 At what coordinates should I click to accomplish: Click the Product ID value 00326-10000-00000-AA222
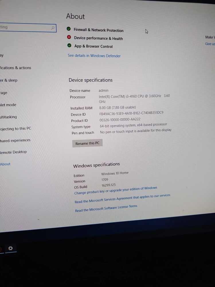120,119
